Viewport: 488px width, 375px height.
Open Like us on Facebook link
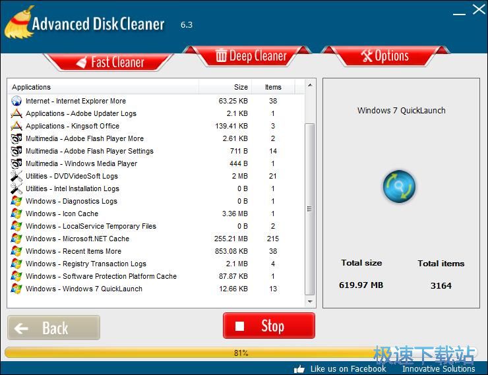point(348,369)
